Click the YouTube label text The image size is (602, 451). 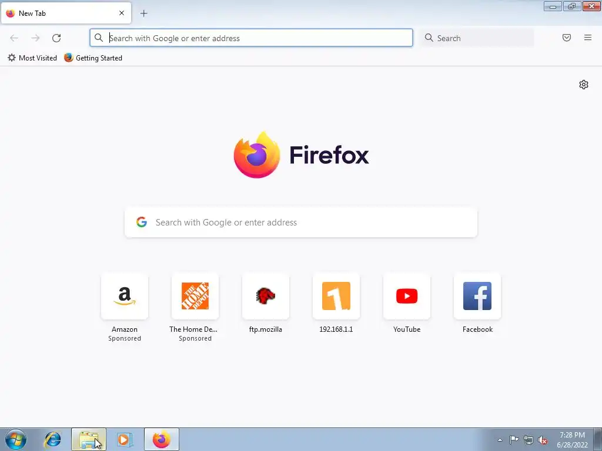coord(407,329)
